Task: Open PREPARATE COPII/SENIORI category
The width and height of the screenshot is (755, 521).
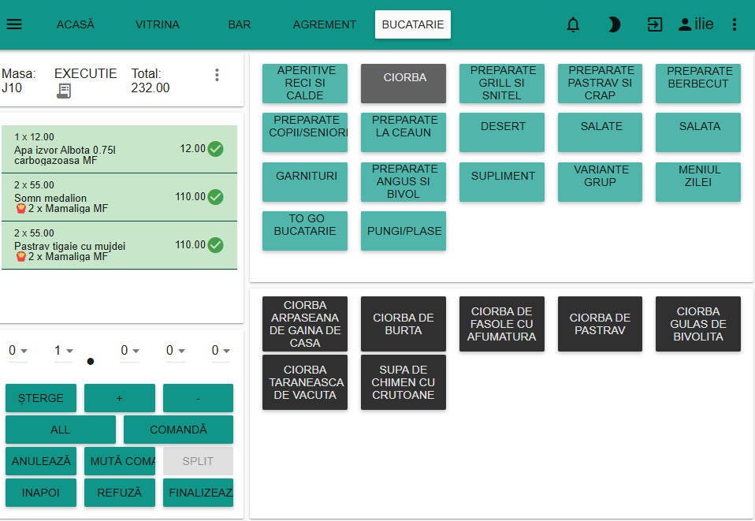Action: coord(305,132)
